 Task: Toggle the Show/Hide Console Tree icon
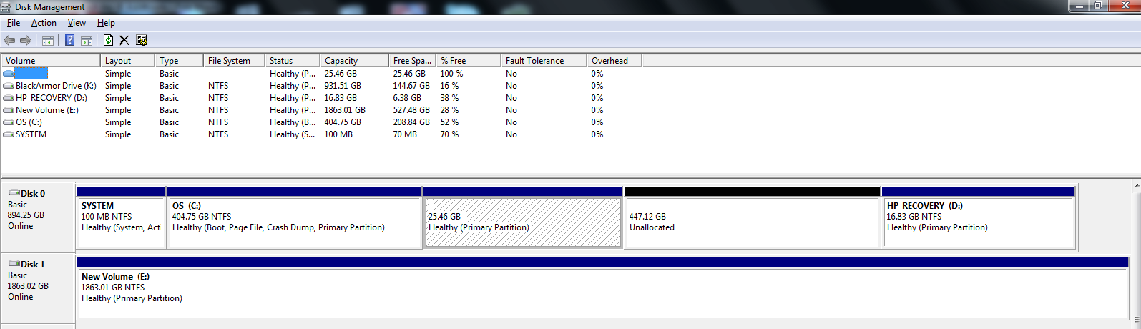click(48, 41)
